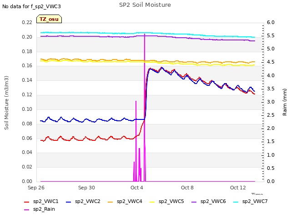Click the 4.5 rain axis value

271,62
